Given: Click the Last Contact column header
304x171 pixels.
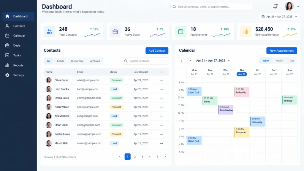Looking at the screenshot, I should [x=141, y=72].
